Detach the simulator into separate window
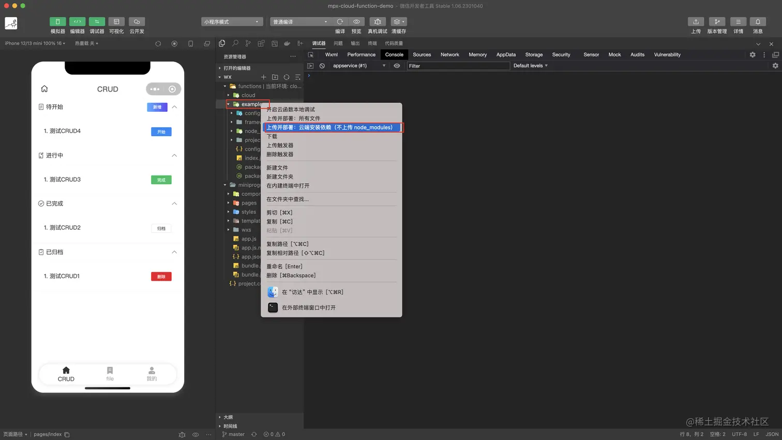 [x=207, y=43]
